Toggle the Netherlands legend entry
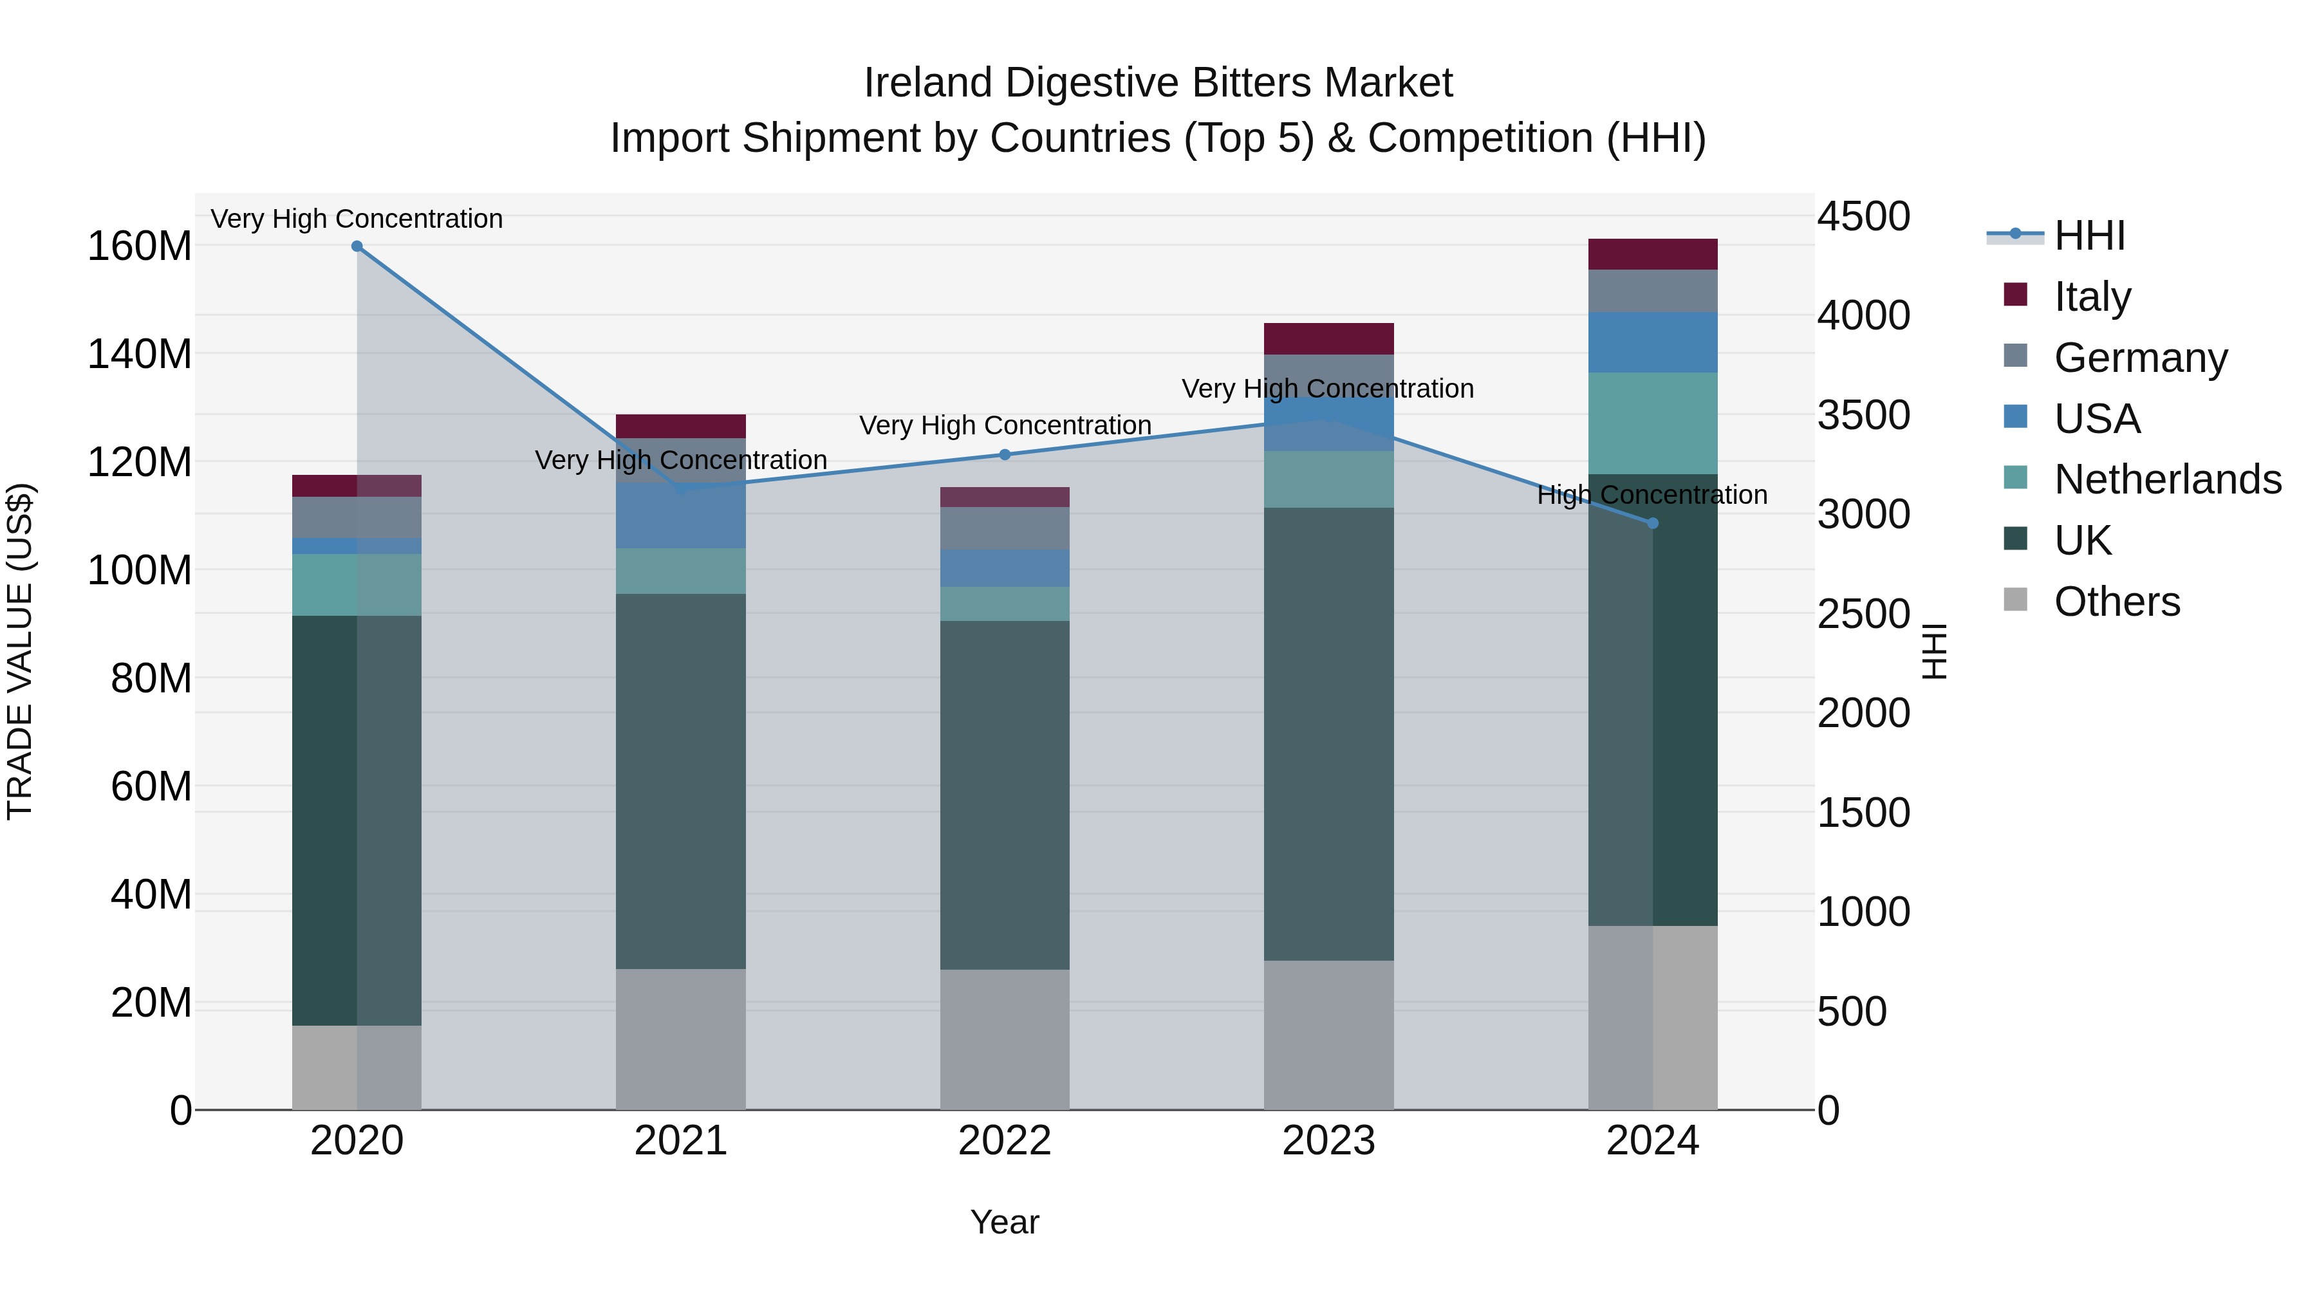Screen dimensions: 2317x1303 (x=2143, y=479)
